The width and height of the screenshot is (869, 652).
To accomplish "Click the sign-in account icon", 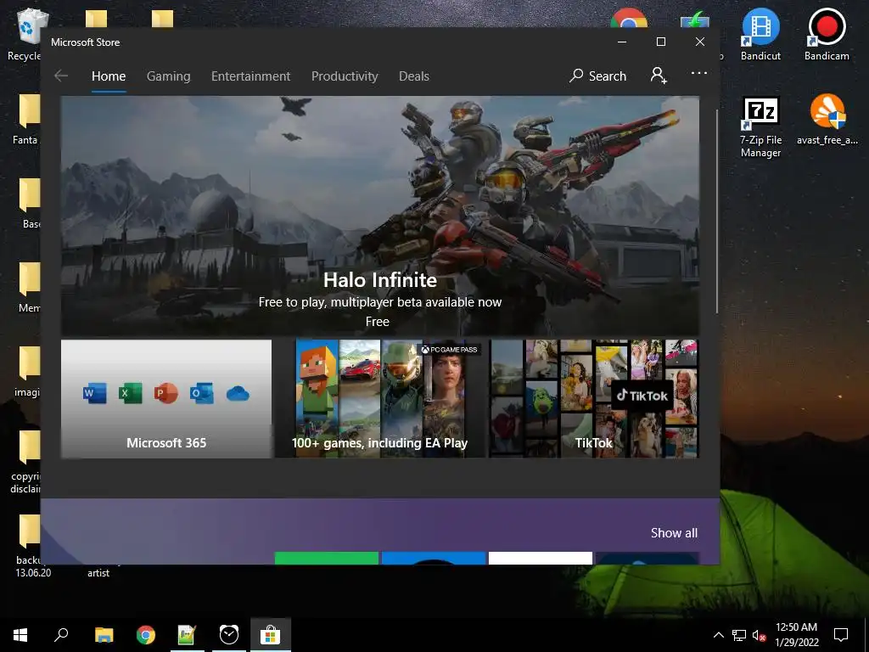I will pos(659,76).
